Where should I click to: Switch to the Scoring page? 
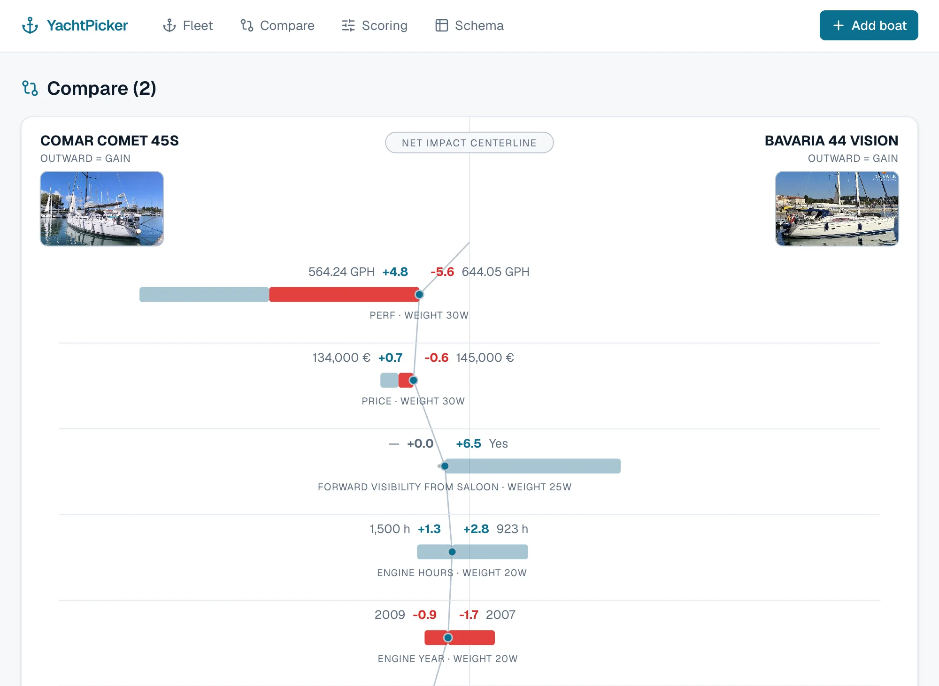(375, 25)
